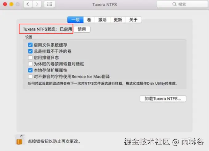Click 点按锁按钮以防止再次更改 text

tap(54, 141)
